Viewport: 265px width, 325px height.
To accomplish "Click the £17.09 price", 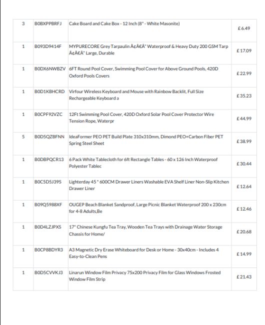I will [244, 51].
